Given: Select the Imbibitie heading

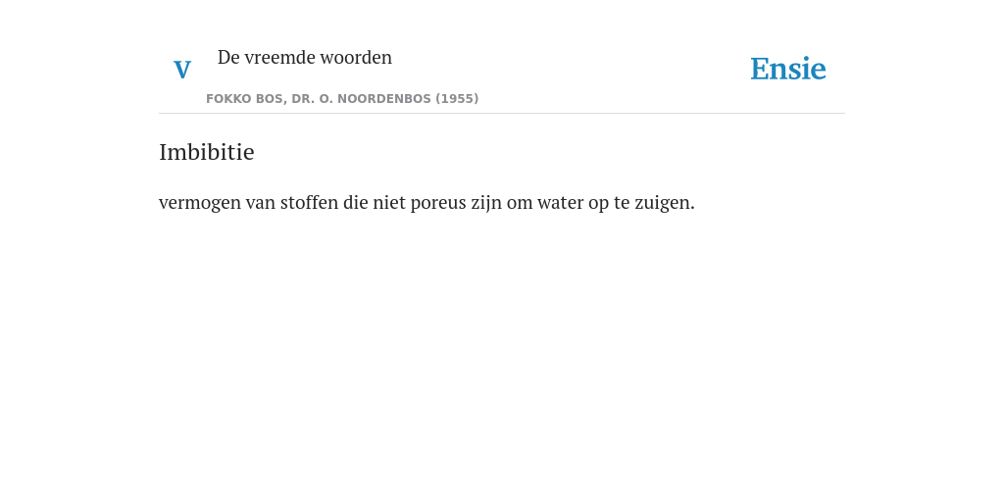Looking at the screenshot, I should pos(206,152).
